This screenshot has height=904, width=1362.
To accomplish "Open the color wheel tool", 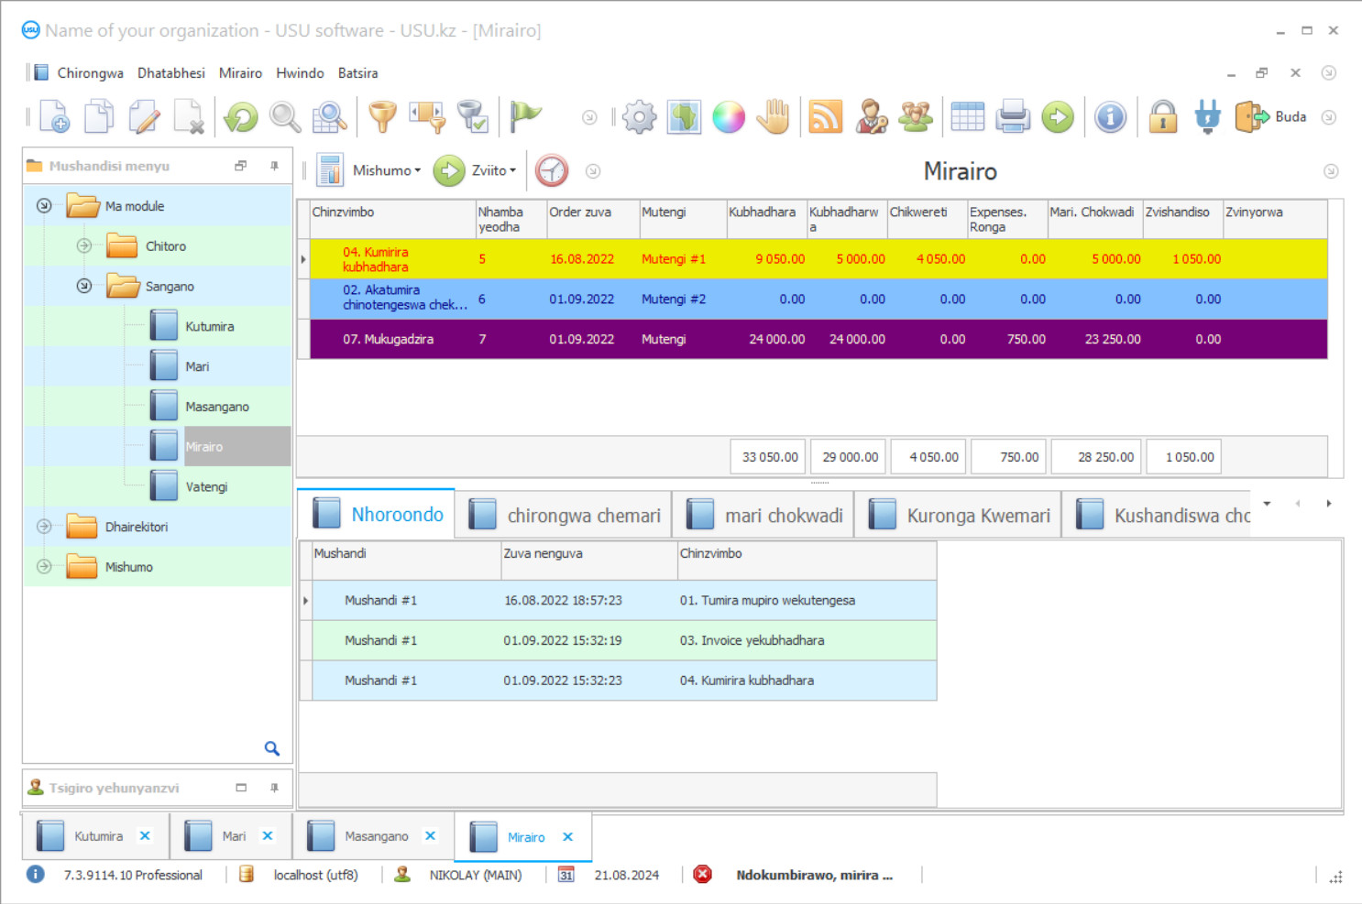I will pyautogui.click(x=729, y=116).
